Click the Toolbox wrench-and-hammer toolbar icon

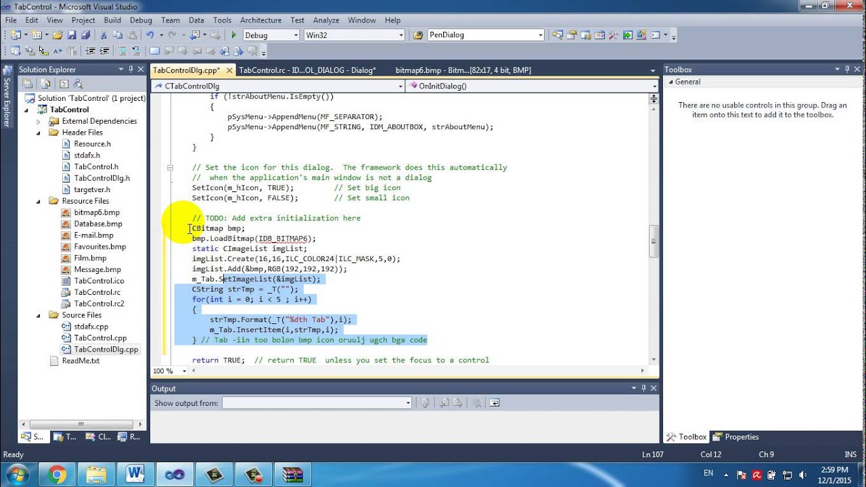pos(613,35)
